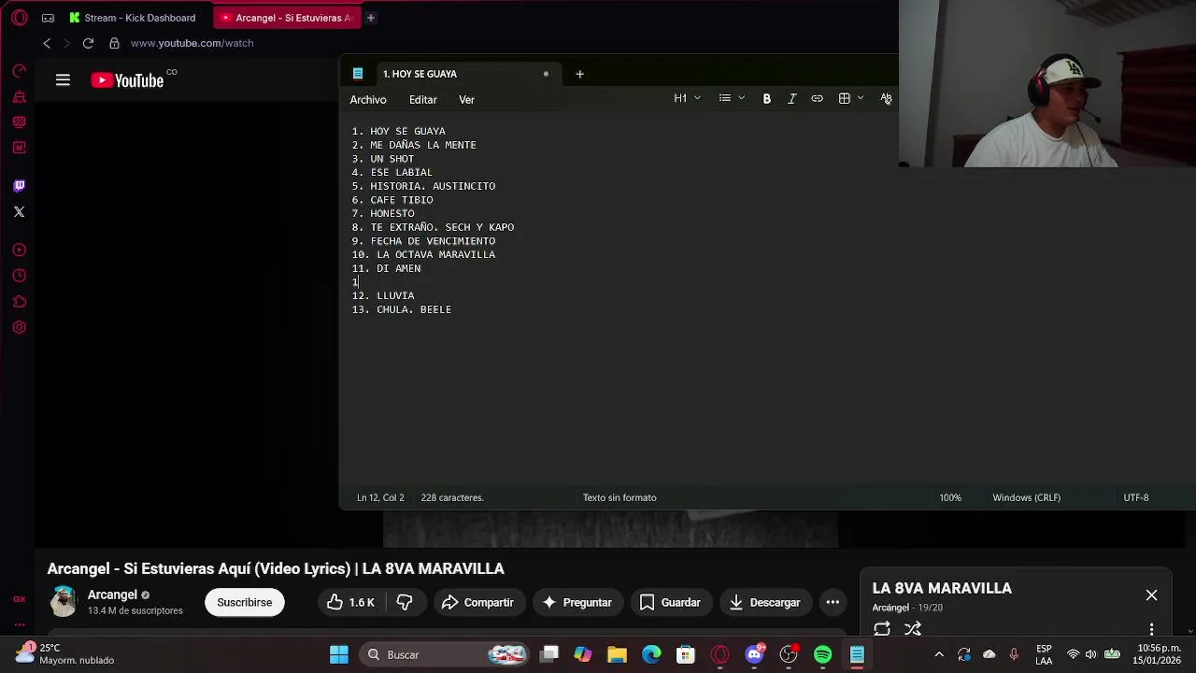Switch to the Stream - Kick Dashboard tab

132,18
